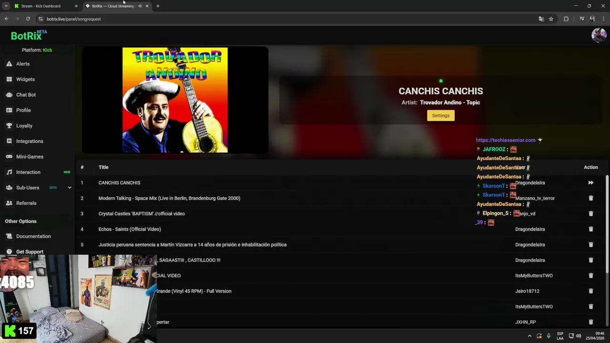Viewport: 610px width, 343px height.
Task: Open the Sub-Users sidebar item
Action: click(28, 188)
